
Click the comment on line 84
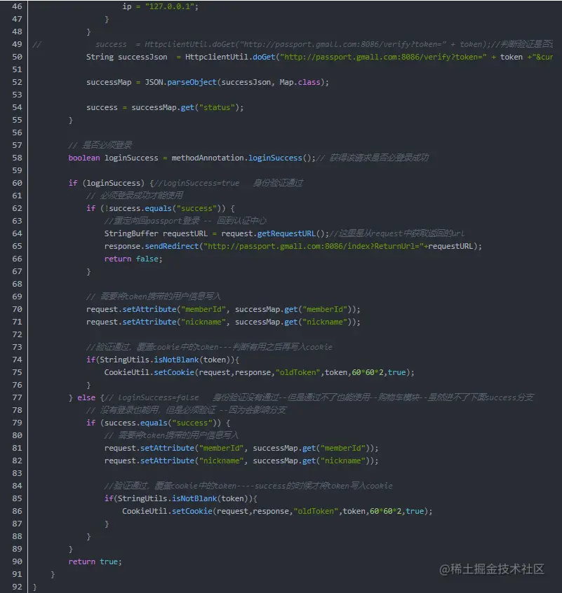(x=248, y=486)
